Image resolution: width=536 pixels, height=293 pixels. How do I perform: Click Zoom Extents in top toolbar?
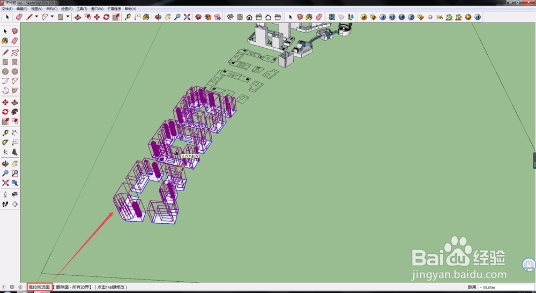pyautogui.click(x=187, y=17)
